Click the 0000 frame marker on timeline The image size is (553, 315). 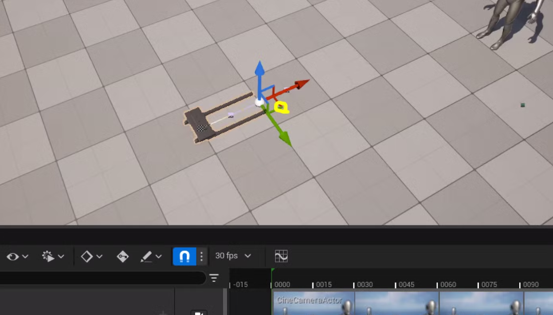pos(282,284)
